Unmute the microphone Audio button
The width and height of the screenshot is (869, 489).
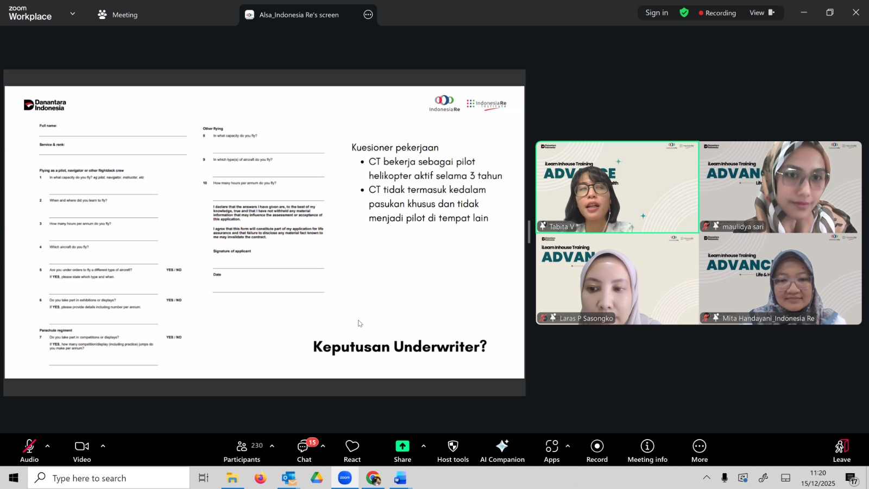(29, 451)
